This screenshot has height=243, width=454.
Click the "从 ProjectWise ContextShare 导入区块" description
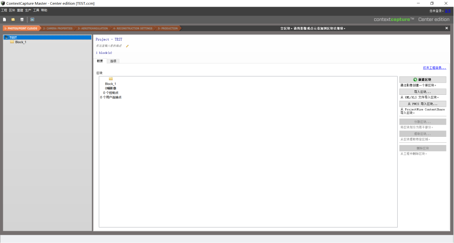pos(423,111)
